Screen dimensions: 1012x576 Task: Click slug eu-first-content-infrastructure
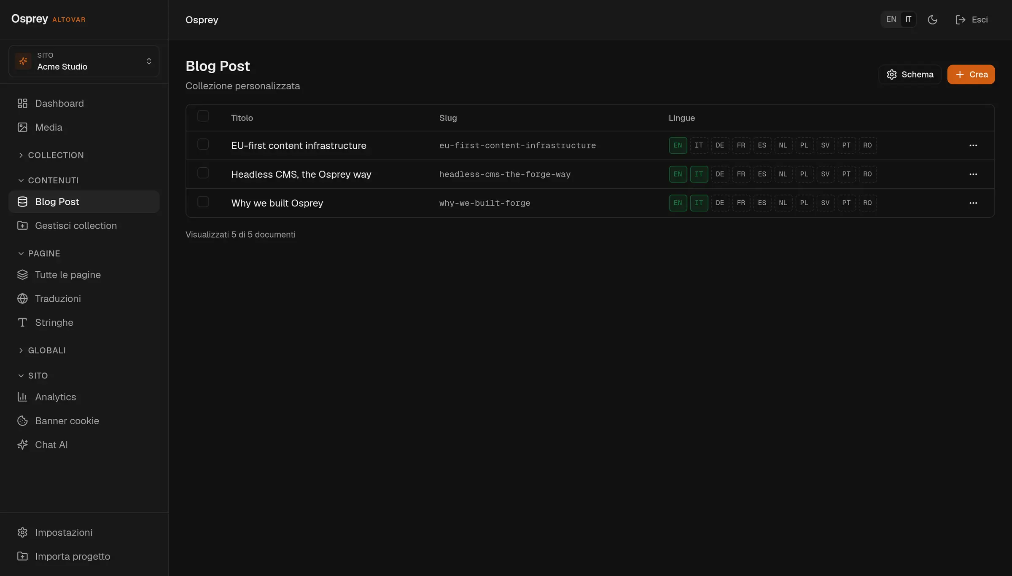[x=517, y=145]
